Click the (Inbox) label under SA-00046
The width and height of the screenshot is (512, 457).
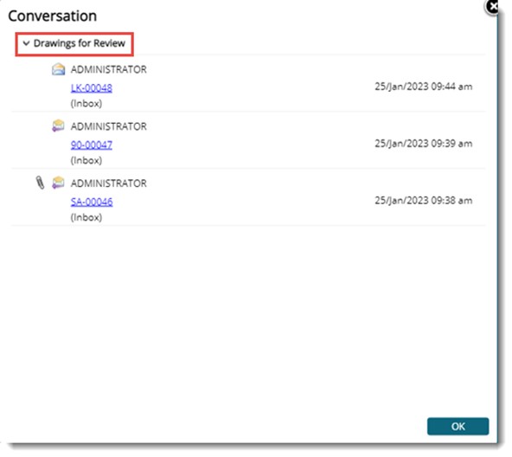tap(86, 217)
